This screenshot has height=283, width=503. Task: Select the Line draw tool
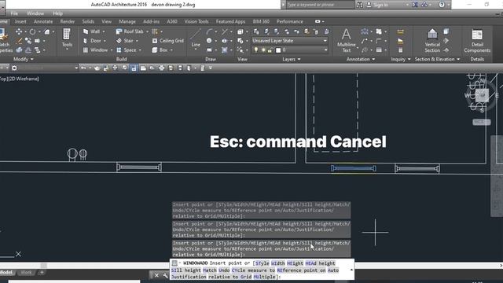click(196, 39)
